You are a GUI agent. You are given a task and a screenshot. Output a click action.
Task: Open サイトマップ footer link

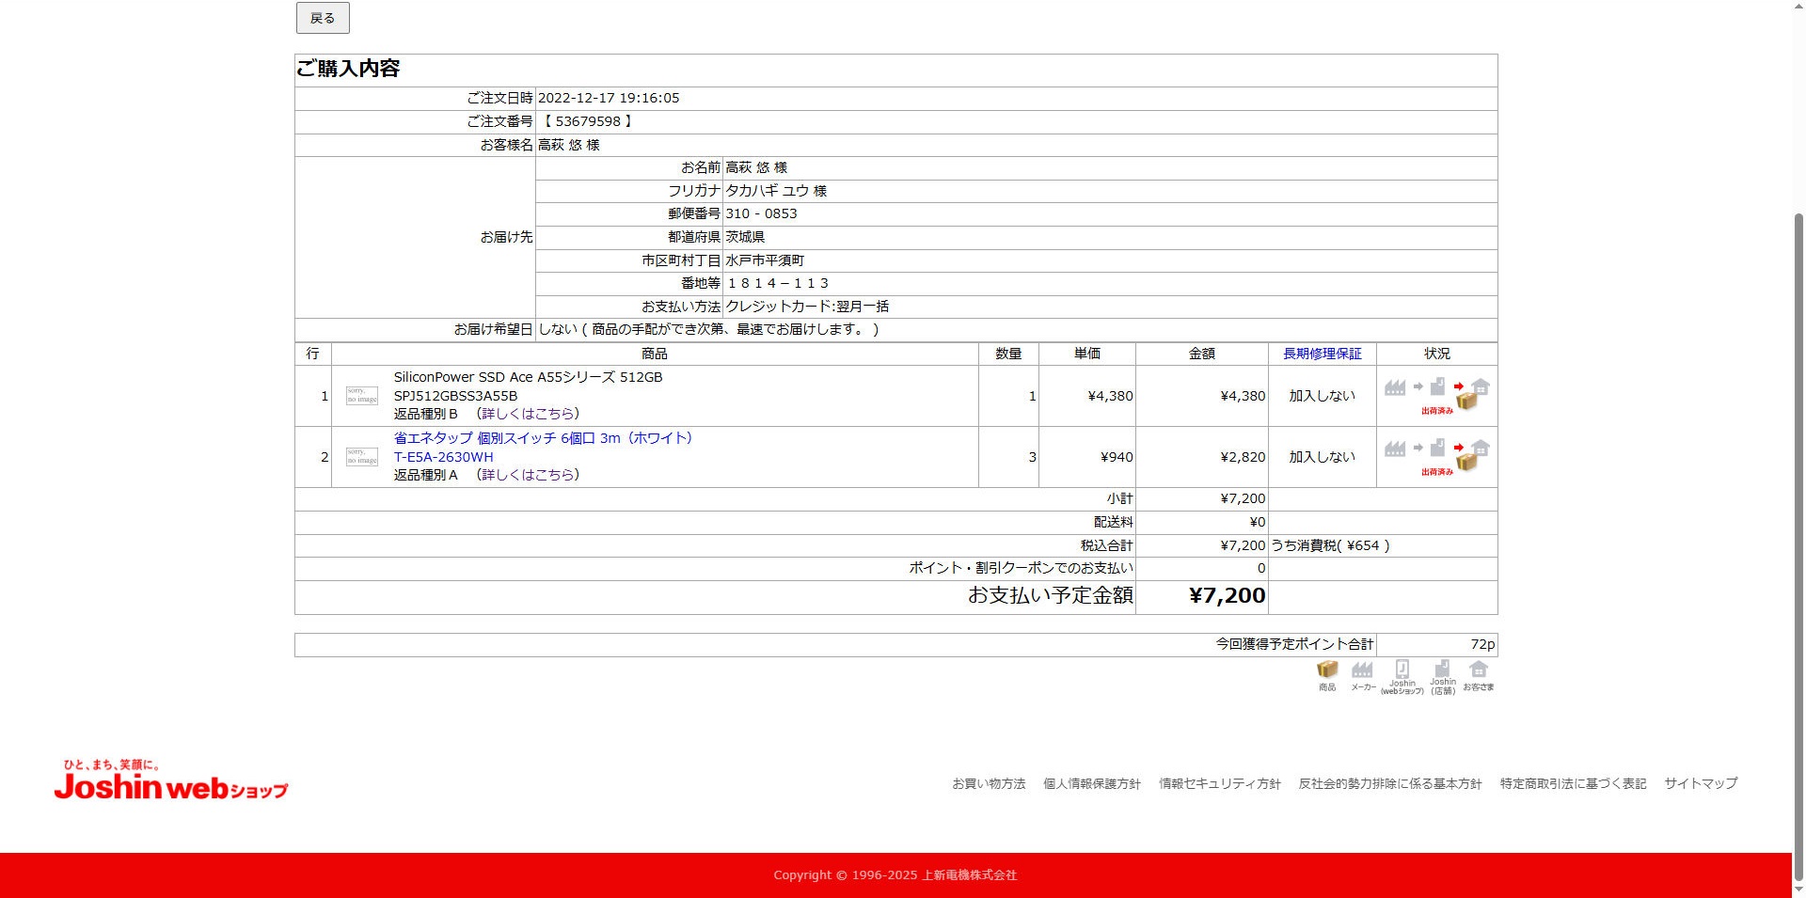point(1700,783)
